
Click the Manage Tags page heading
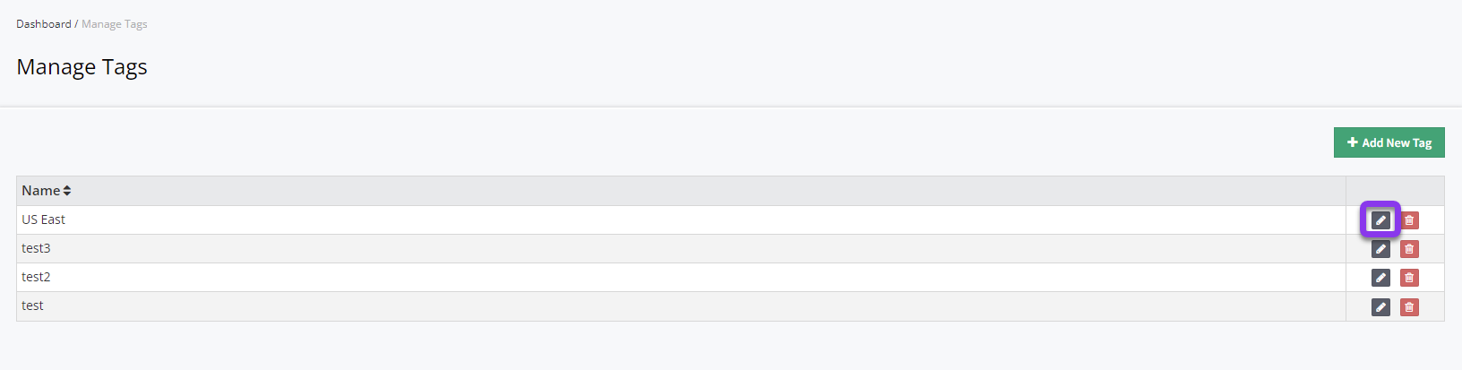pyautogui.click(x=82, y=67)
